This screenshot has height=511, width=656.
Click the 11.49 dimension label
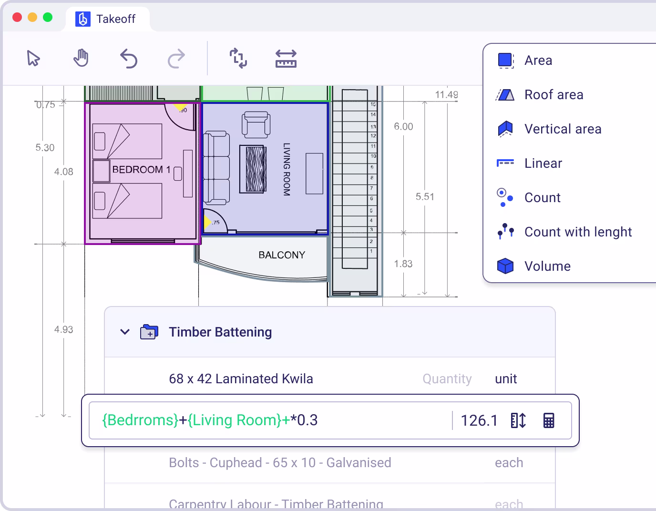[446, 95]
